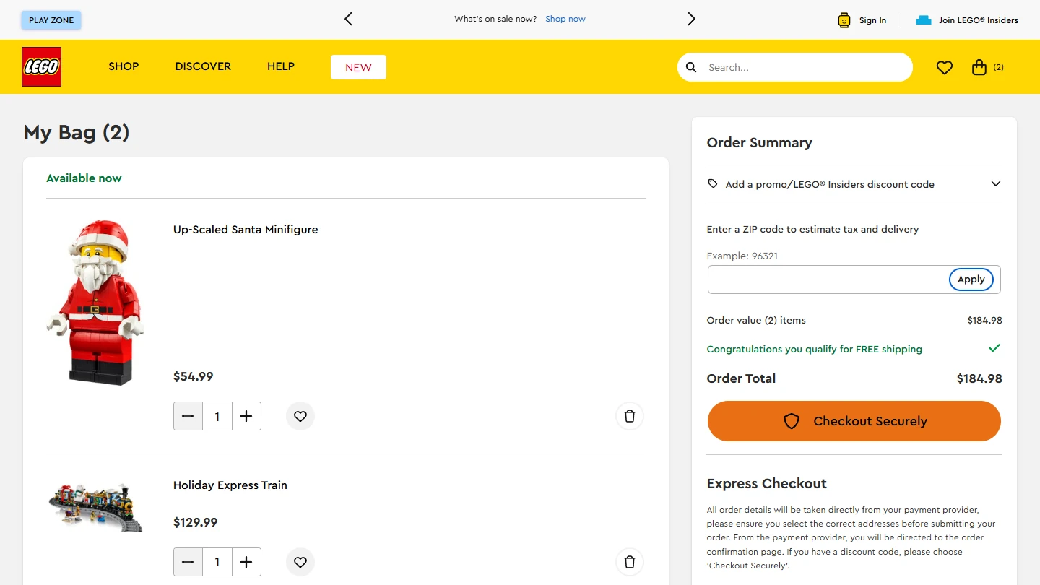Image resolution: width=1040 pixels, height=585 pixels.
Task: Add Santa Minifigure to wishlist
Action: pyautogui.click(x=300, y=416)
